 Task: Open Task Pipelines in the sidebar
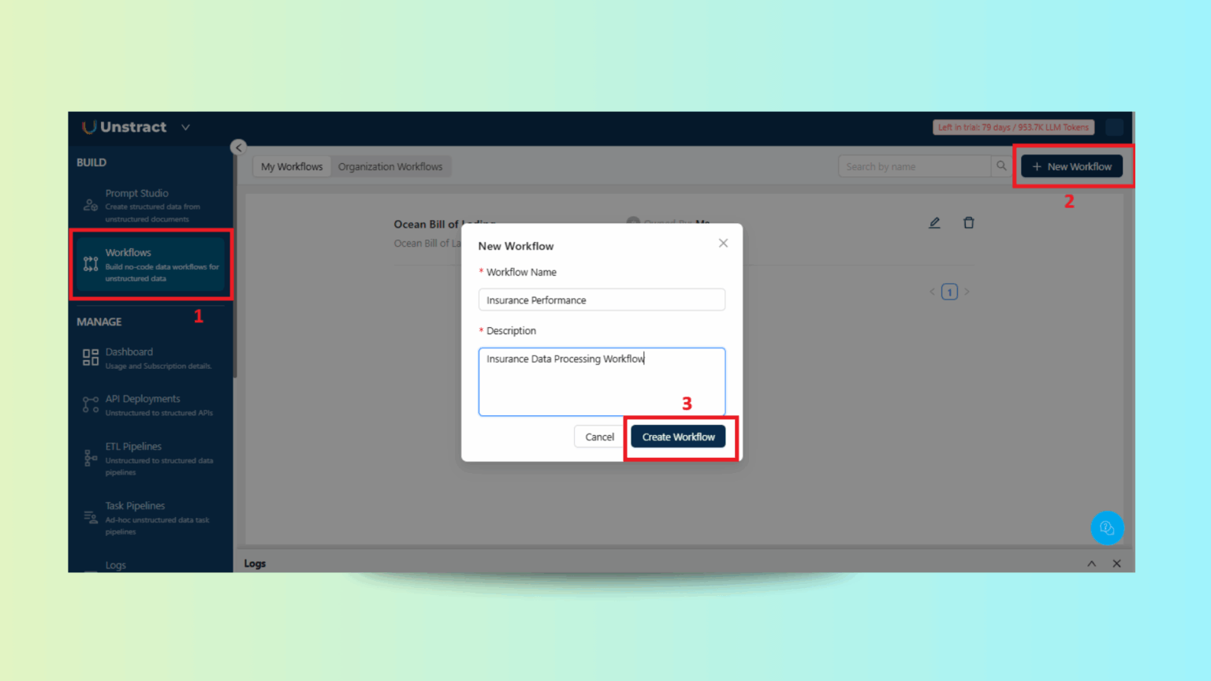(134, 505)
